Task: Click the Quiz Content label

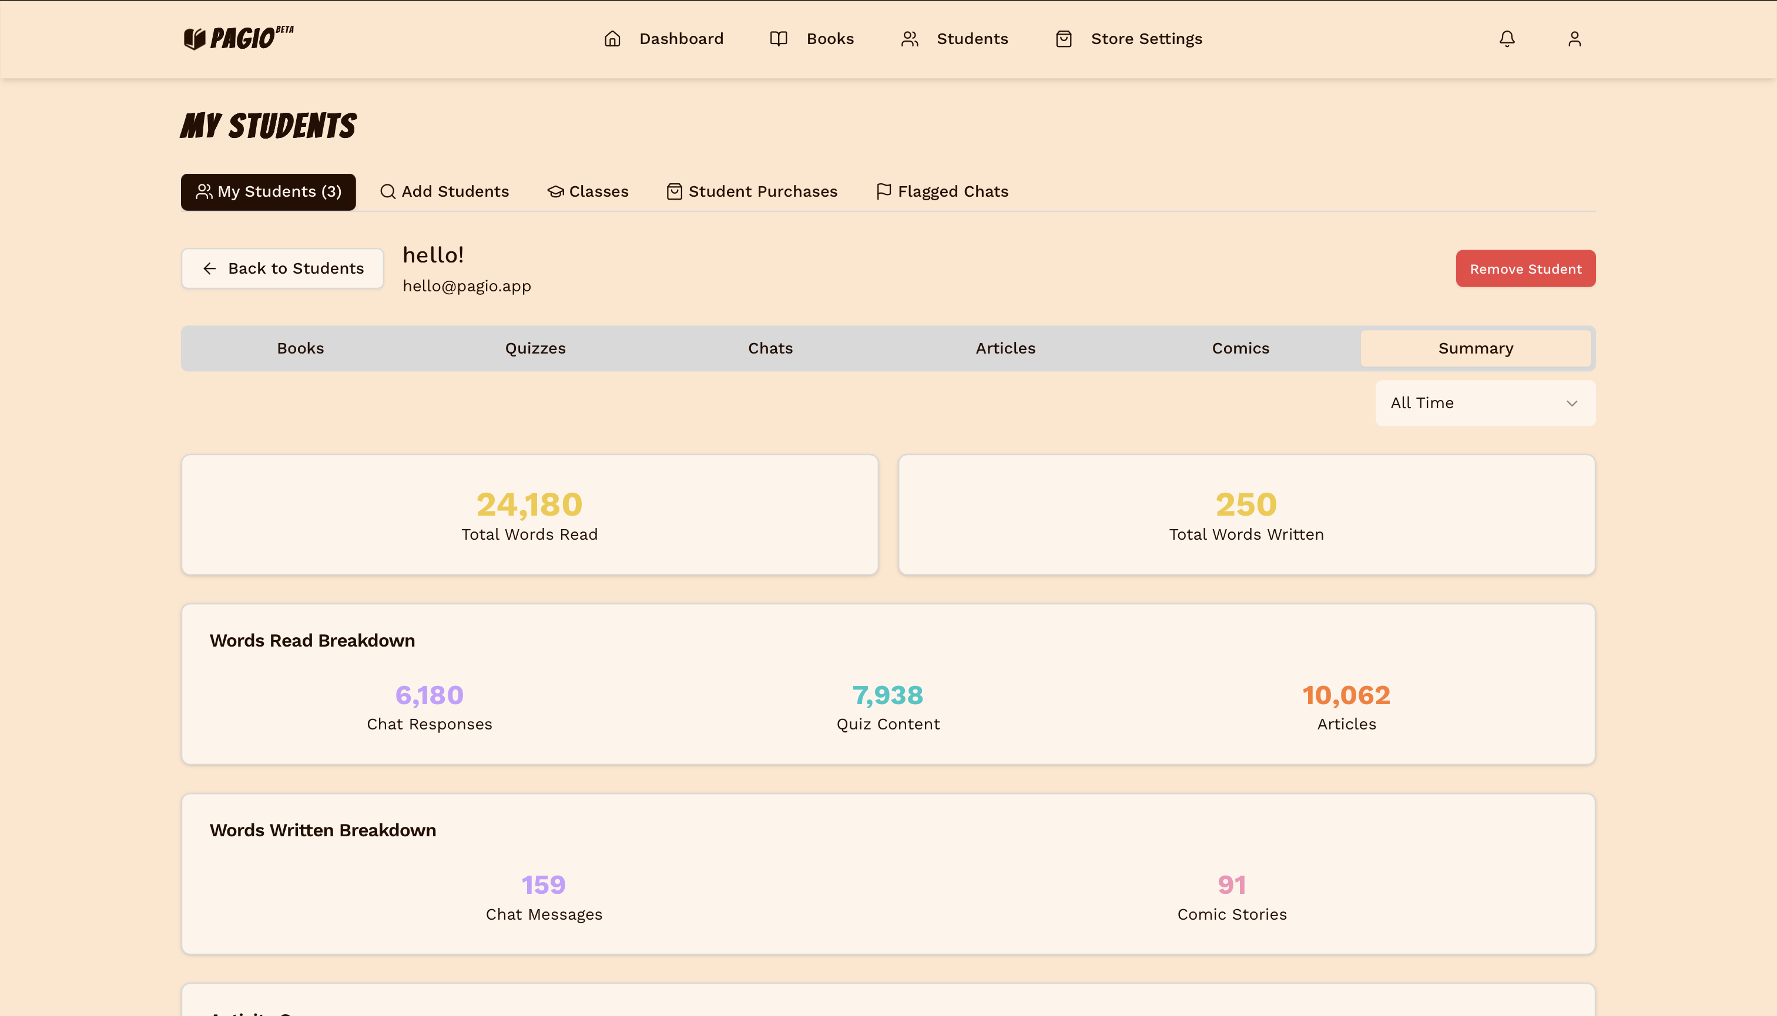Action: click(888, 724)
